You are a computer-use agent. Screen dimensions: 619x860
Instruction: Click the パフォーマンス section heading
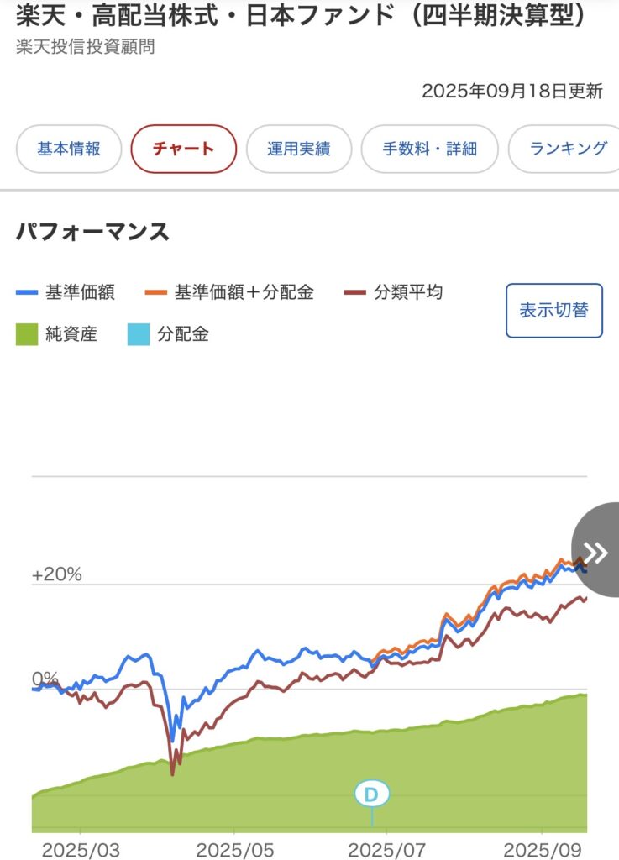coord(92,232)
